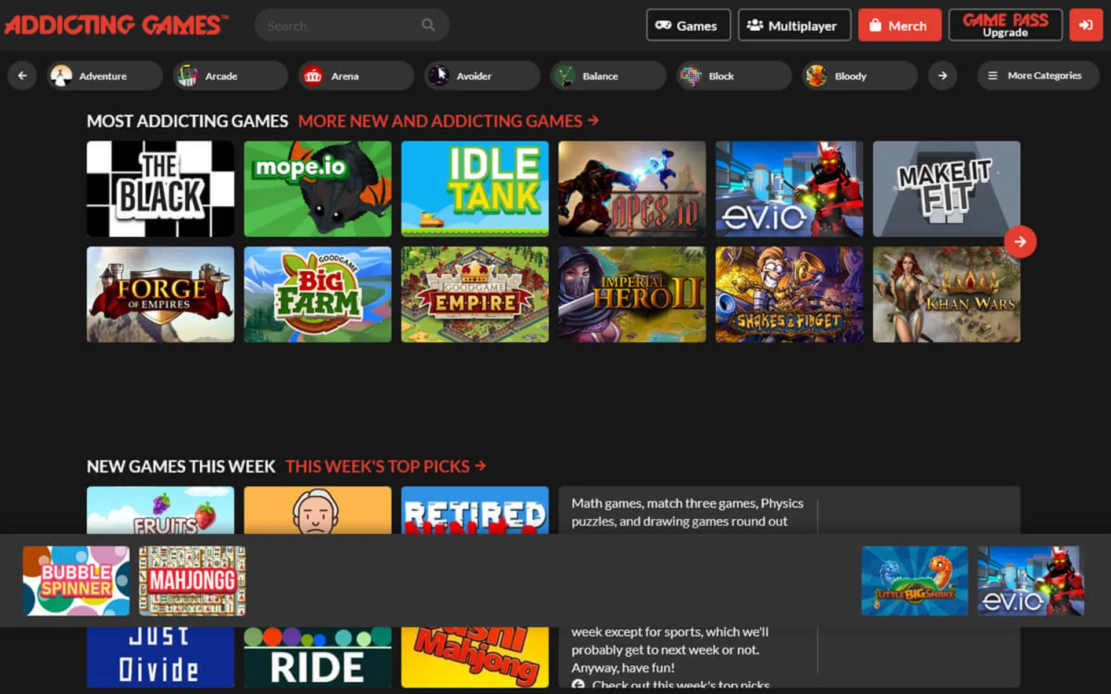Open This Week's Top Picks link
This screenshot has width=1111, height=694.
tap(385, 466)
